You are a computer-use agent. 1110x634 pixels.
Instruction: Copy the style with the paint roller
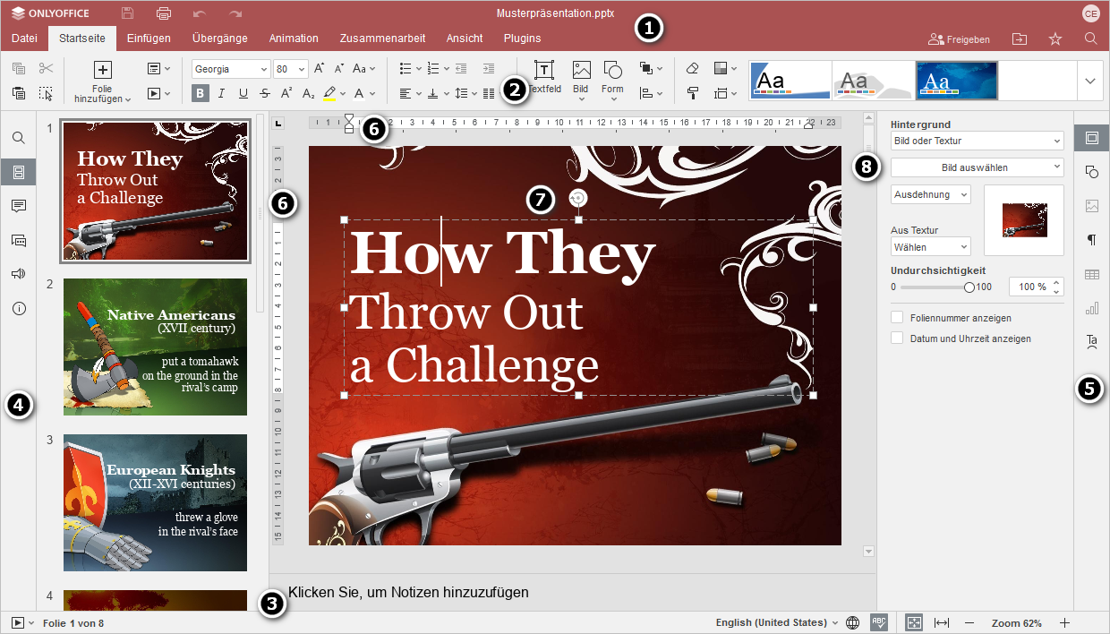pyautogui.click(x=692, y=93)
